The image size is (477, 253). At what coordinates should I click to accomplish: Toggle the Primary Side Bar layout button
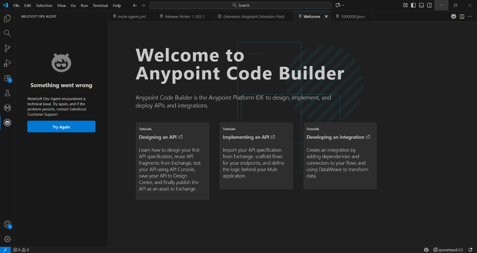click(x=413, y=5)
